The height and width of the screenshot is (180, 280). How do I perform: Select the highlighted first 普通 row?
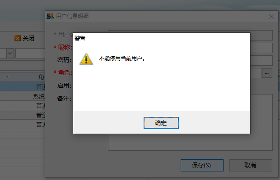point(23,86)
